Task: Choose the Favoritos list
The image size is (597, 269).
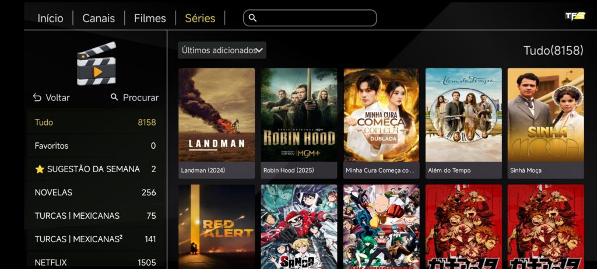Action: pos(96,145)
